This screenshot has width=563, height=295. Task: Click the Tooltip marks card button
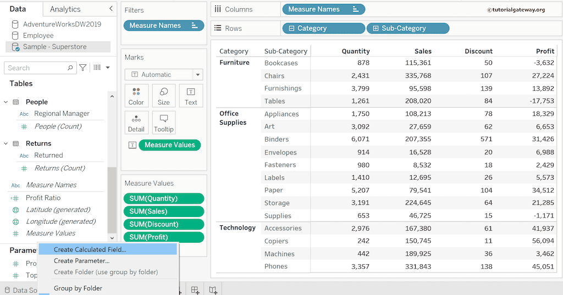pyautogui.click(x=163, y=123)
